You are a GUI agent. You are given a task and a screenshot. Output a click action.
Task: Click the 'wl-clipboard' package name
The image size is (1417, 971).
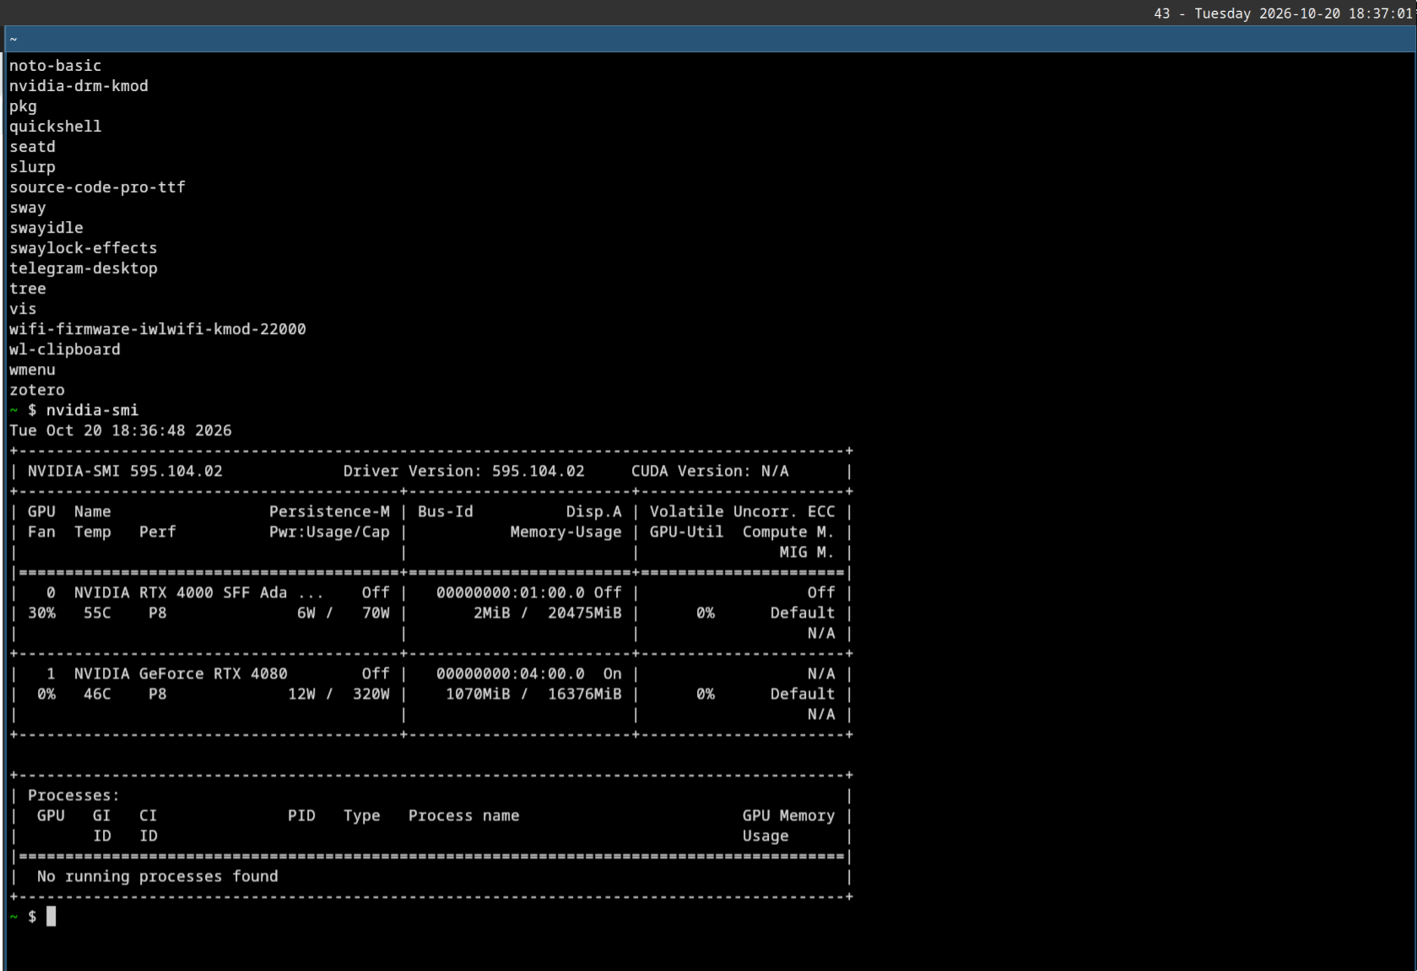(x=65, y=349)
